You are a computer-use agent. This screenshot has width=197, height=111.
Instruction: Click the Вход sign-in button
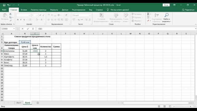[166, 5]
